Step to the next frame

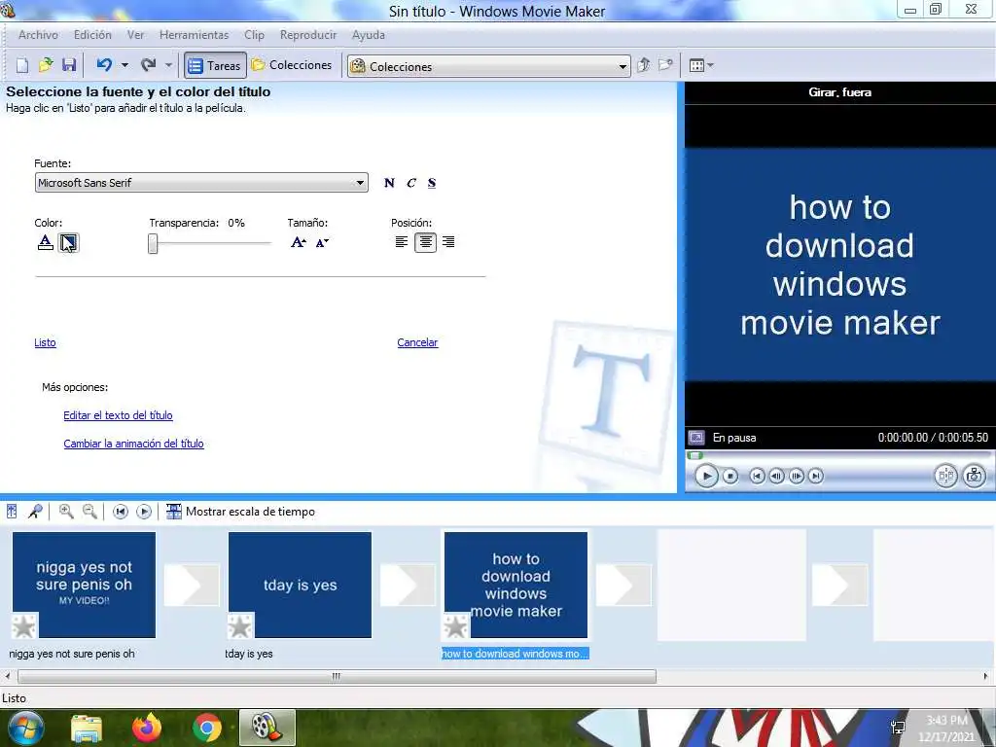[796, 476]
